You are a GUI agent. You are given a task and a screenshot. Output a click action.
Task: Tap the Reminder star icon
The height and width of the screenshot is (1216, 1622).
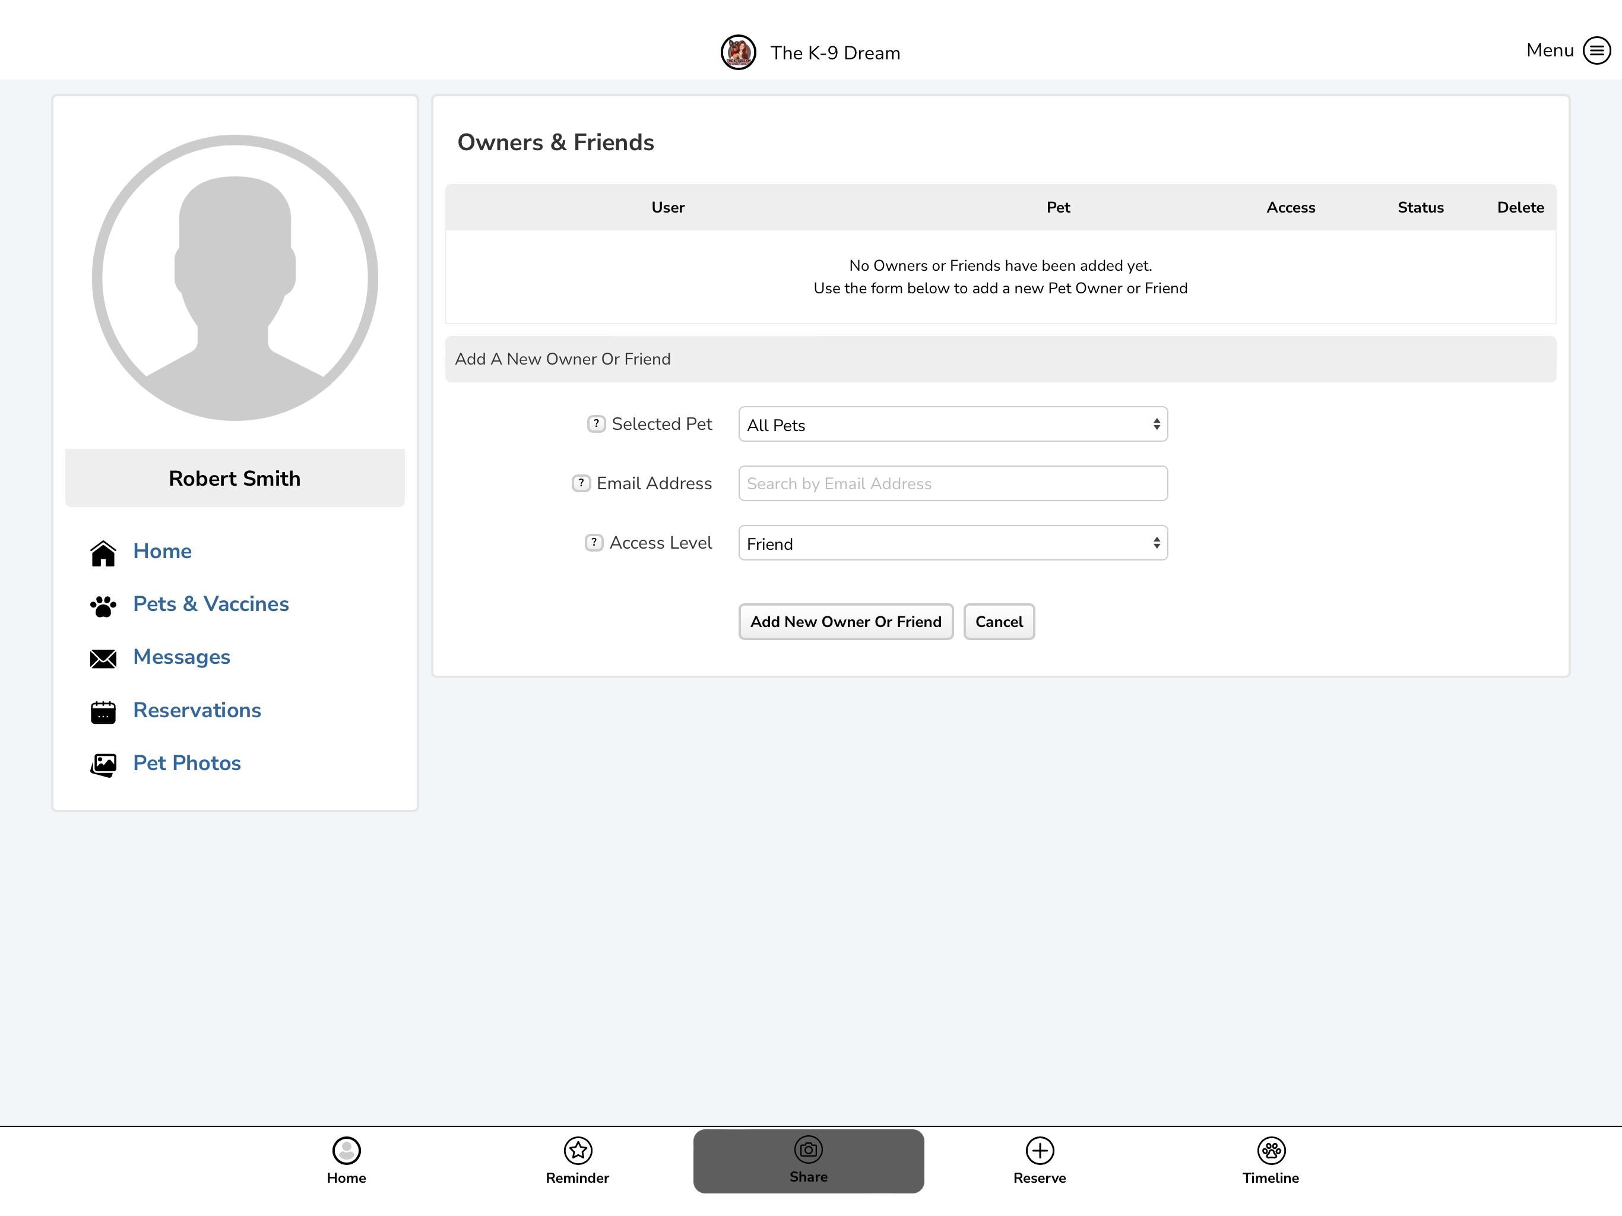[x=578, y=1150]
